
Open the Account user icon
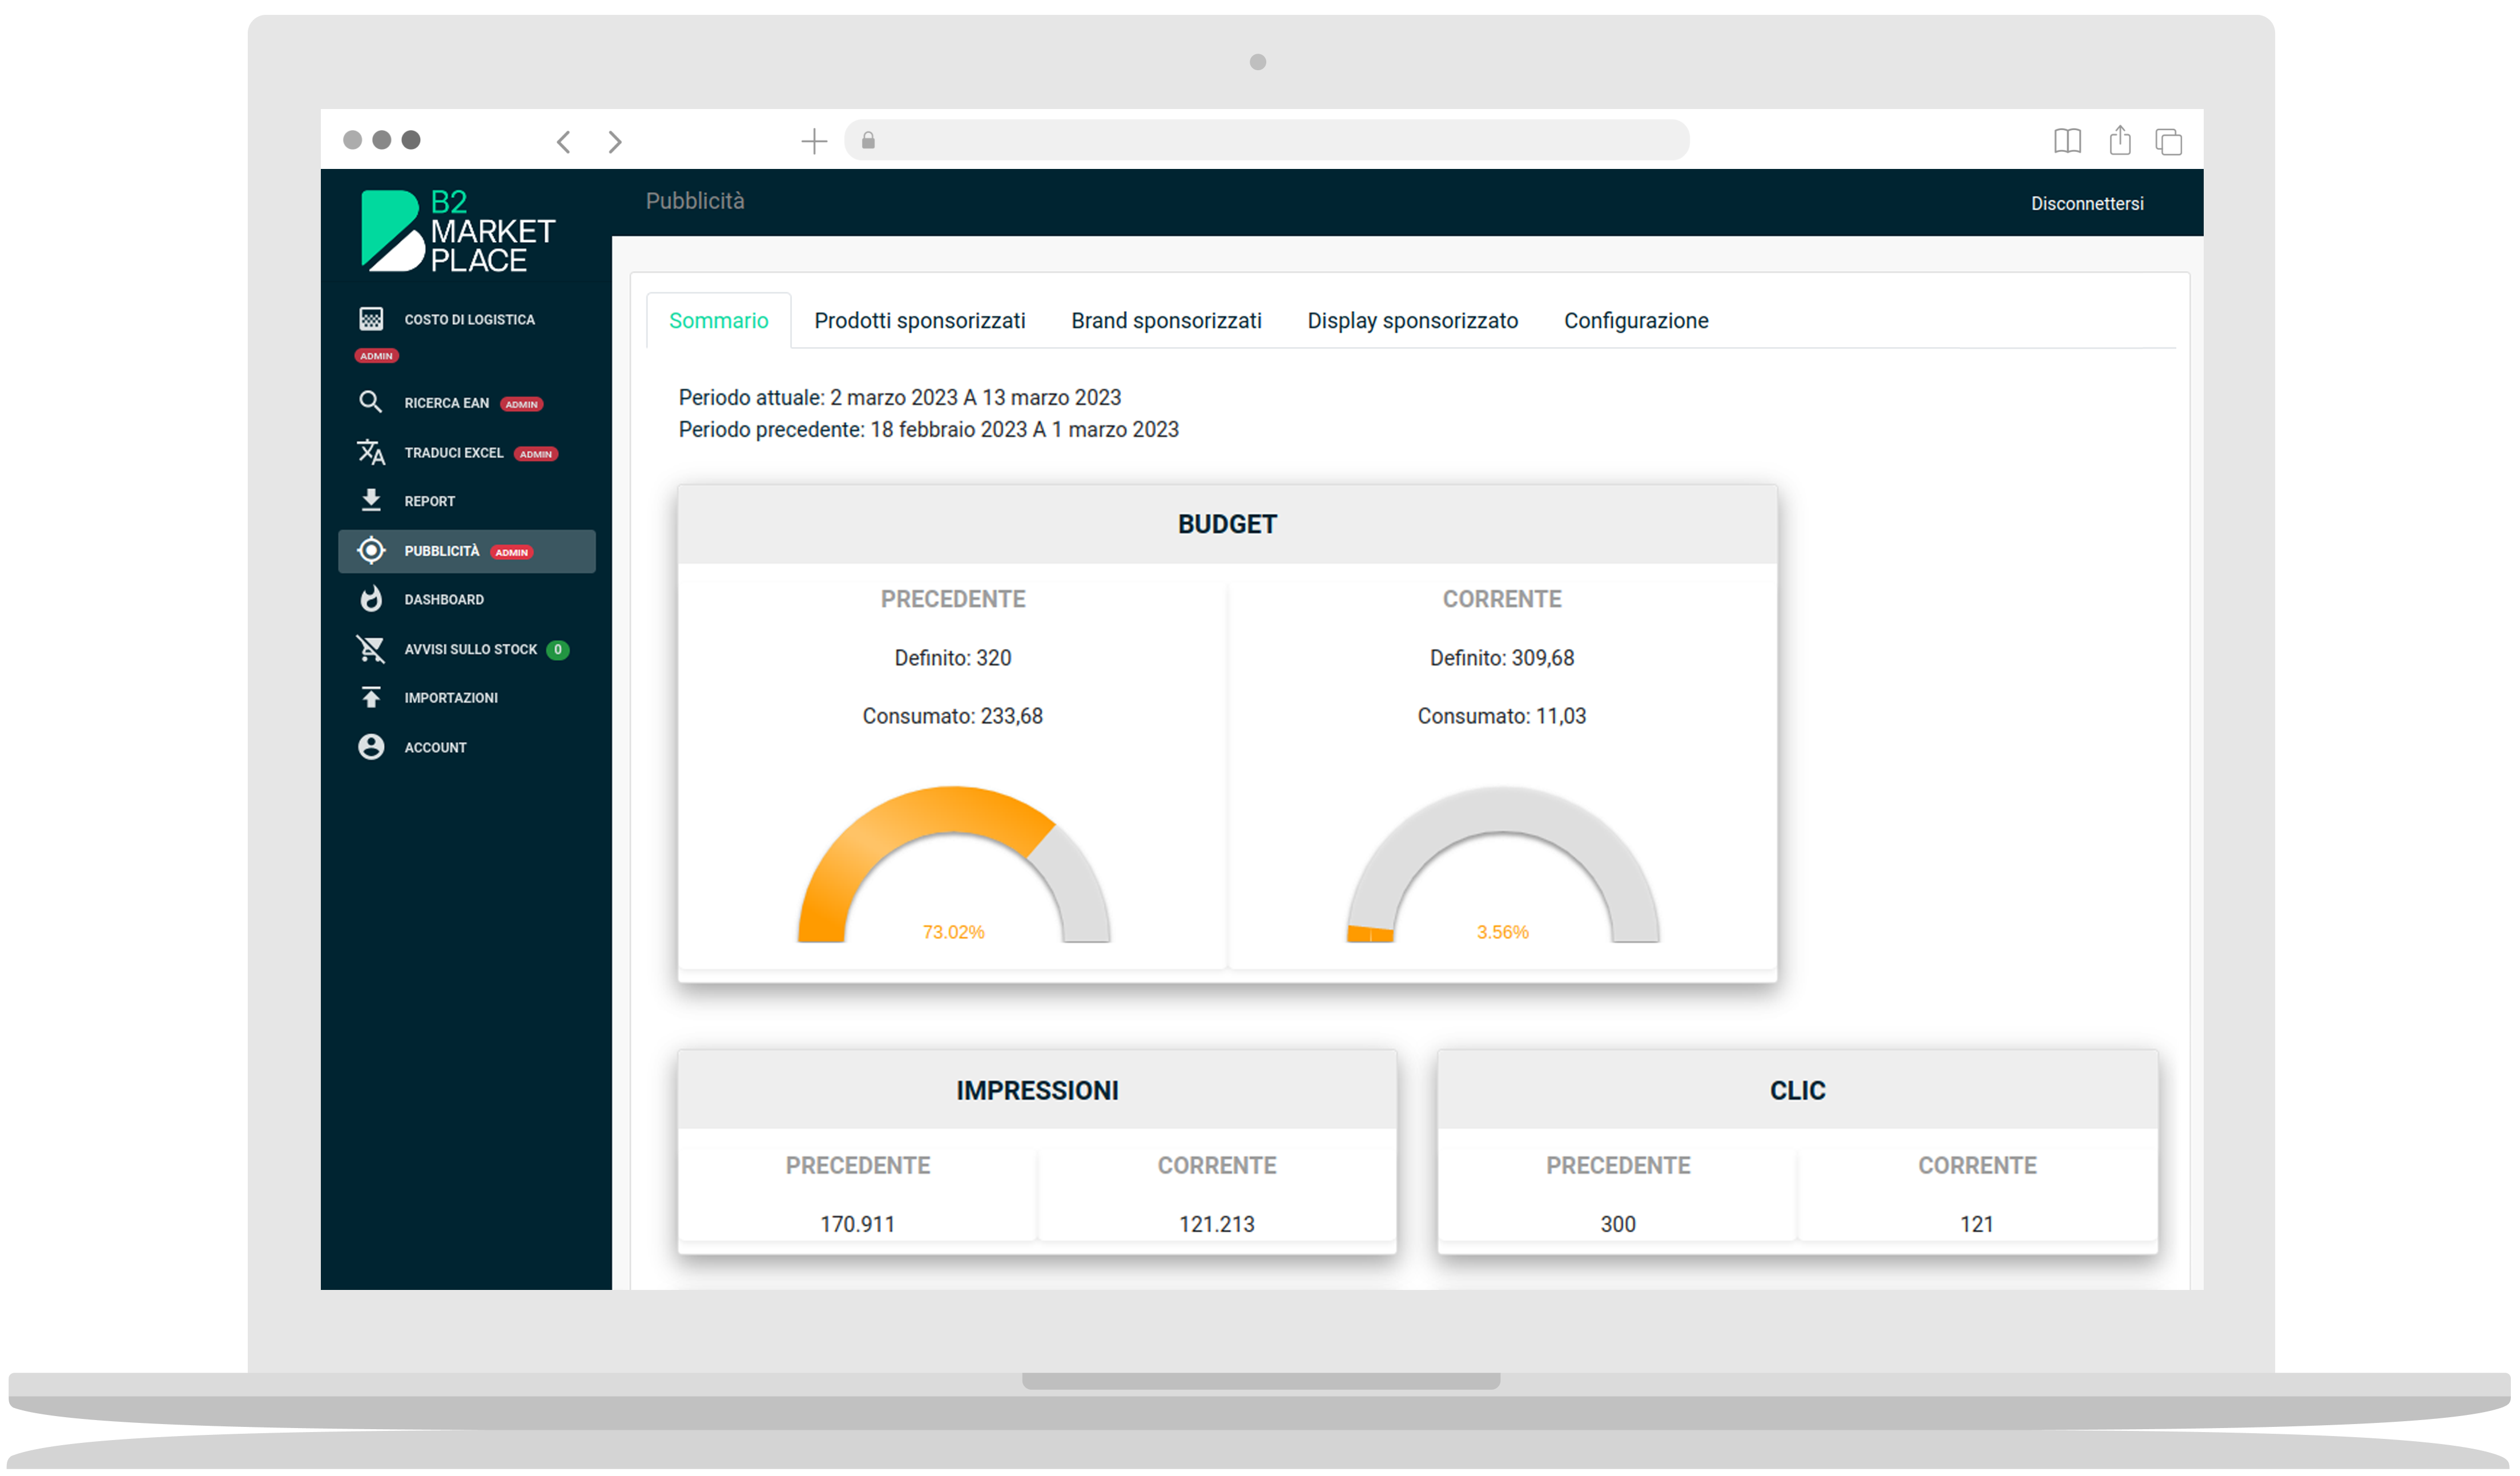[x=371, y=747]
